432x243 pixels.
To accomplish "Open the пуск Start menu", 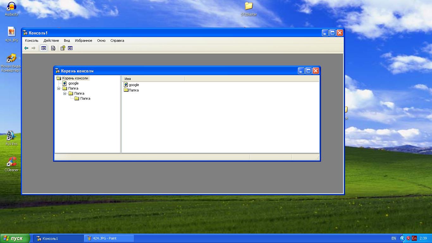I will tap(15, 238).
